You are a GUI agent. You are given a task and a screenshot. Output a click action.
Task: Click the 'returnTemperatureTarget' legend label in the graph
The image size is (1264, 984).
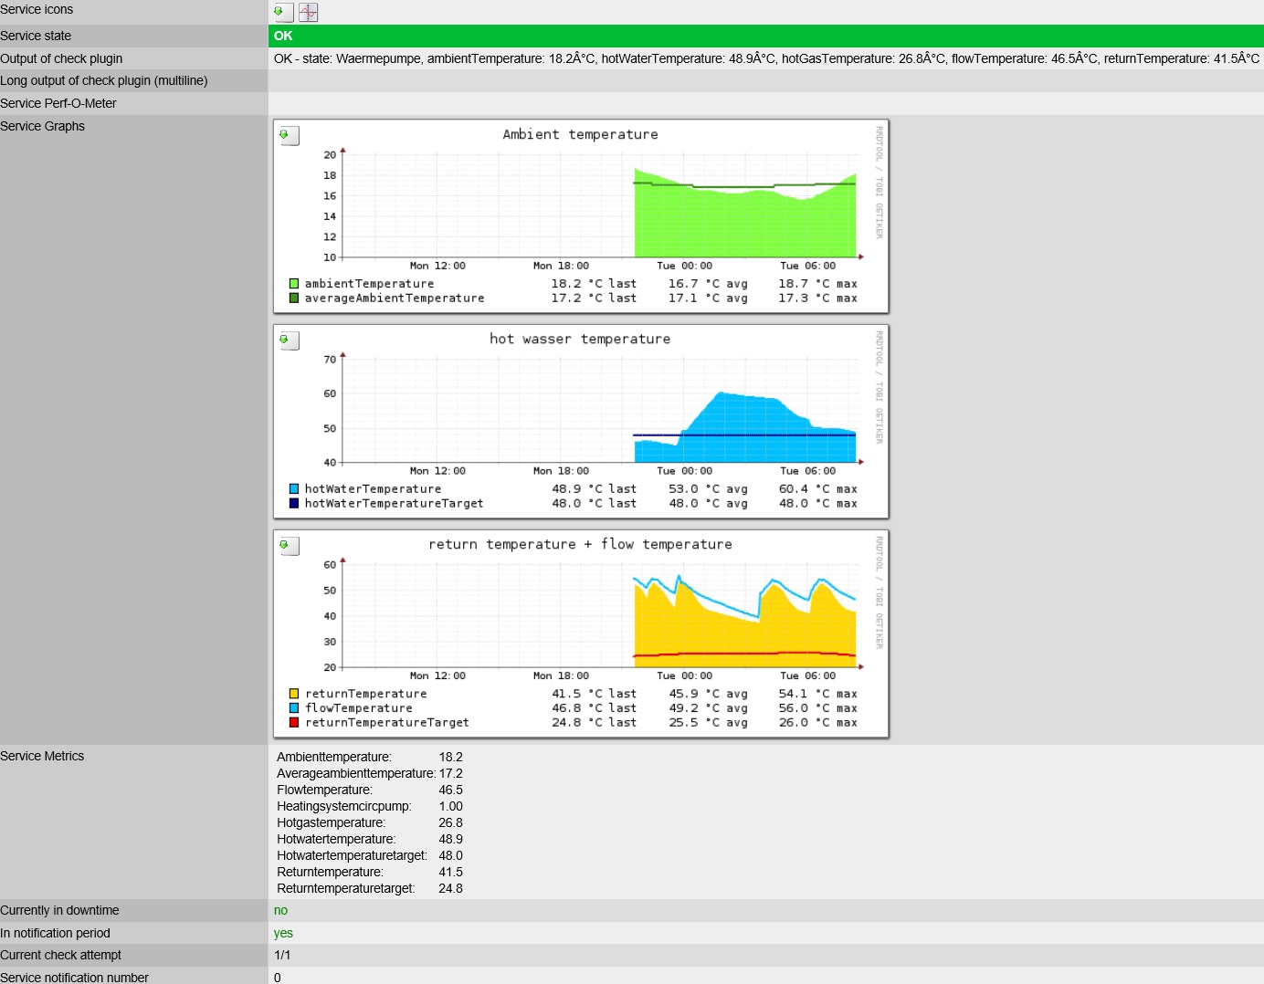click(387, 723)
